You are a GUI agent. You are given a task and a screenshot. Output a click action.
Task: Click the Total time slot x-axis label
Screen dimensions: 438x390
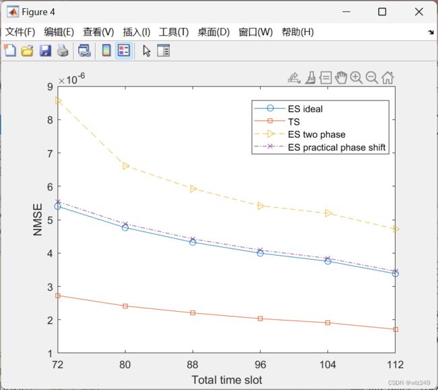(x=227, y=380)
